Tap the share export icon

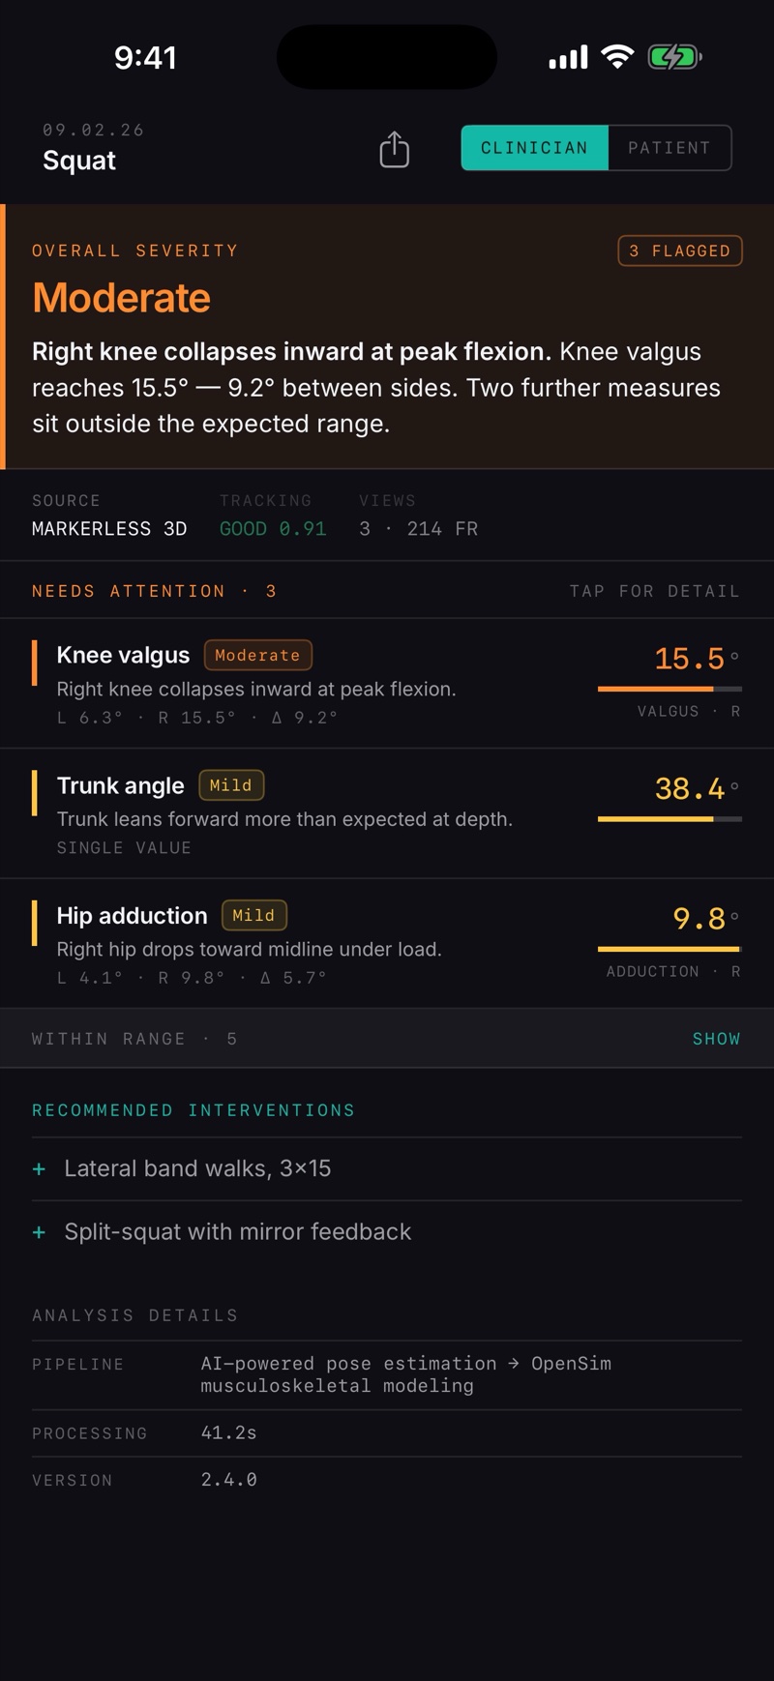point(394,149)
